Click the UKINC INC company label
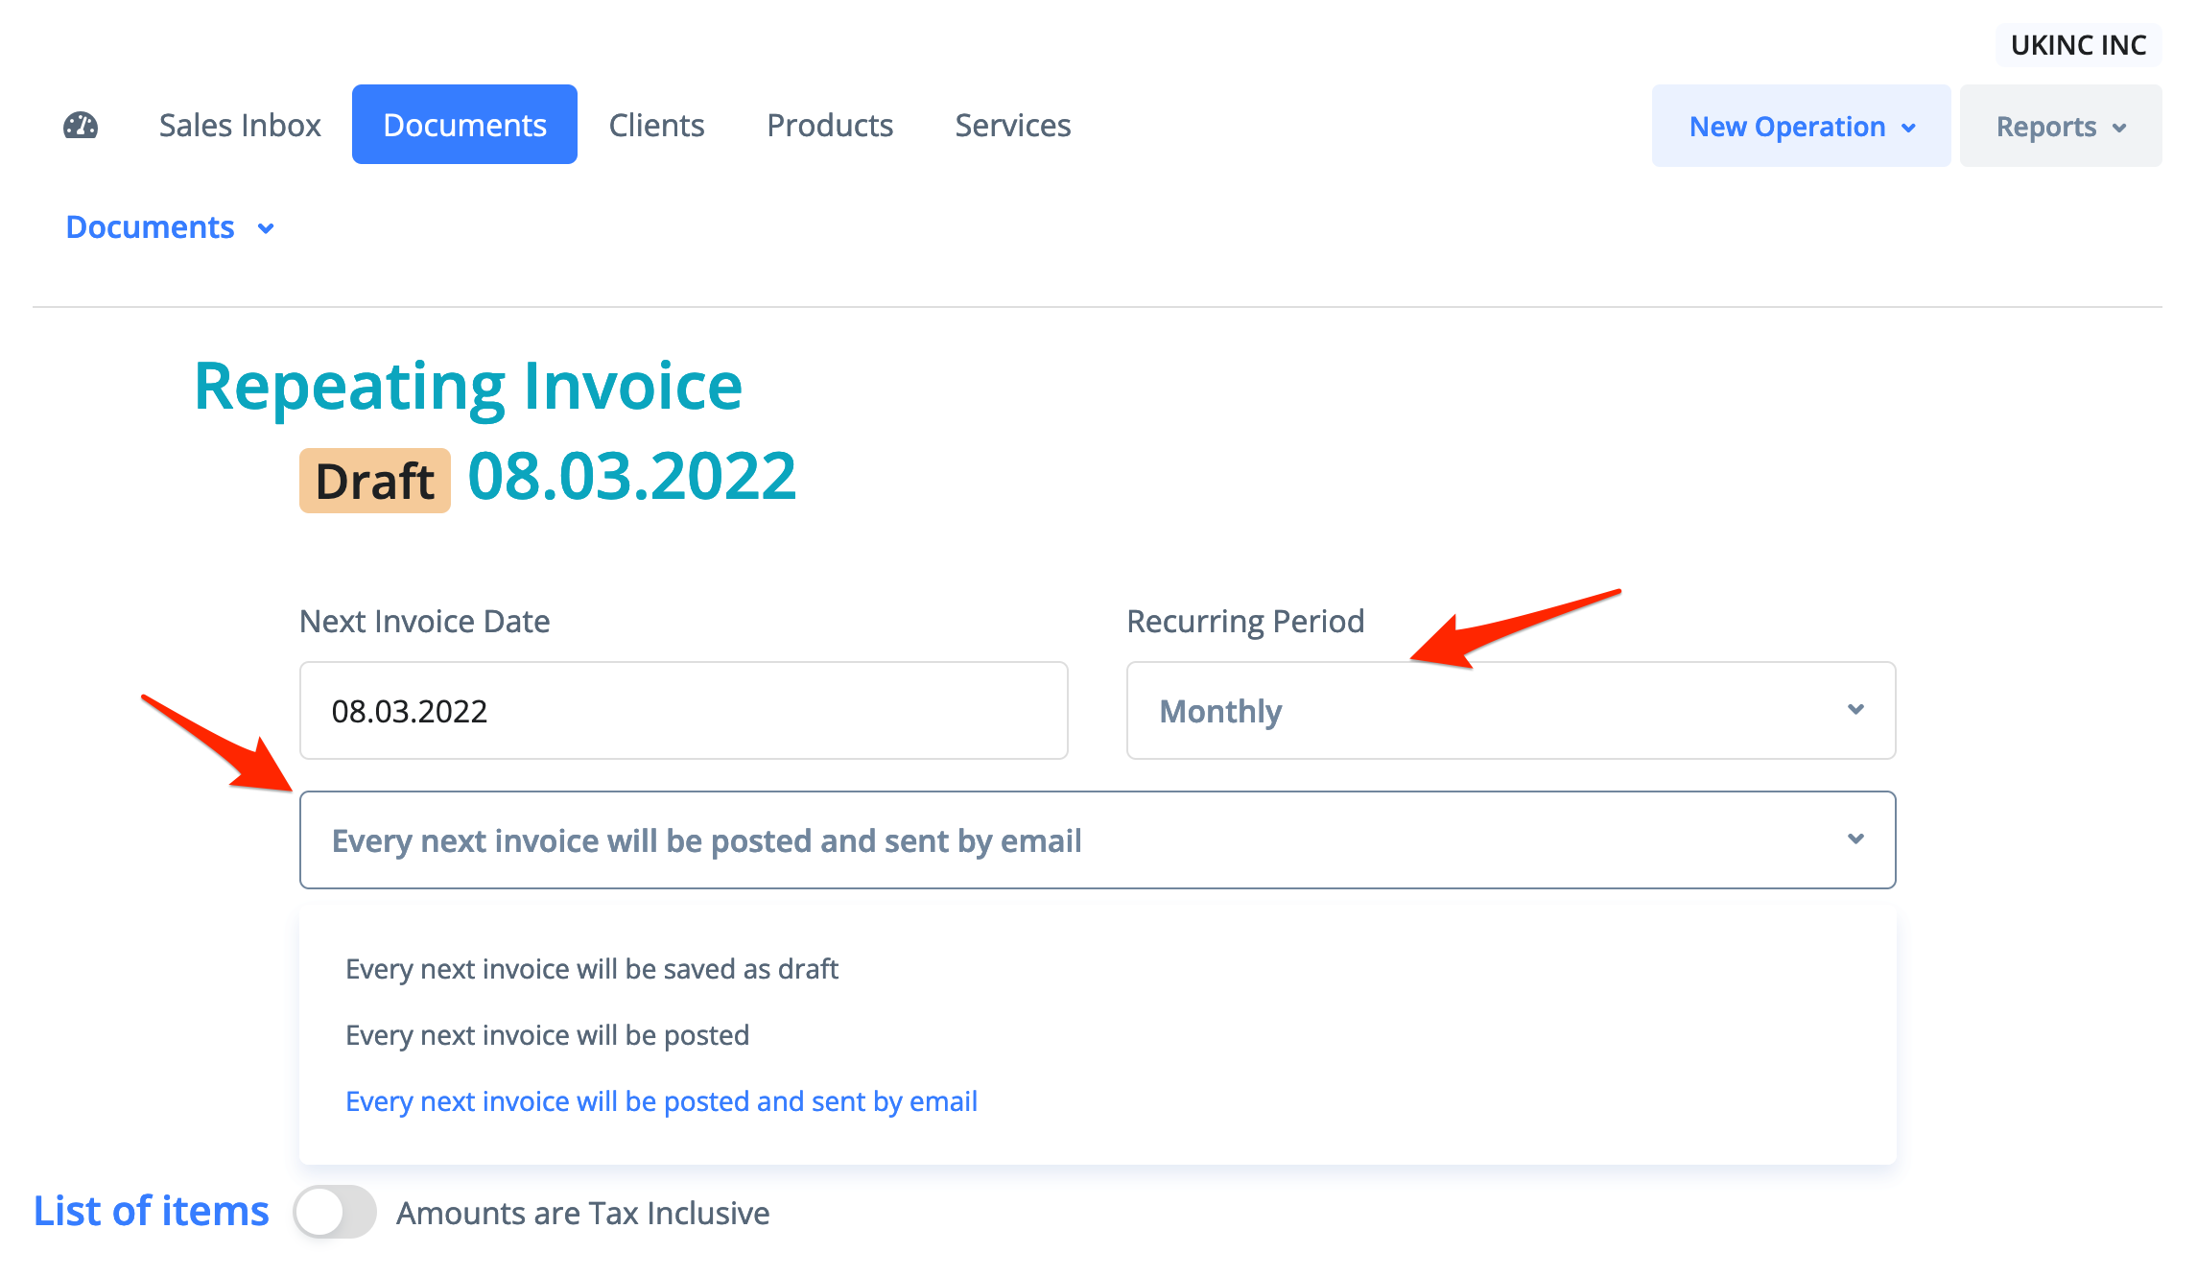Screen dimensions: 2197x1276 click(x=2078, y=45)
